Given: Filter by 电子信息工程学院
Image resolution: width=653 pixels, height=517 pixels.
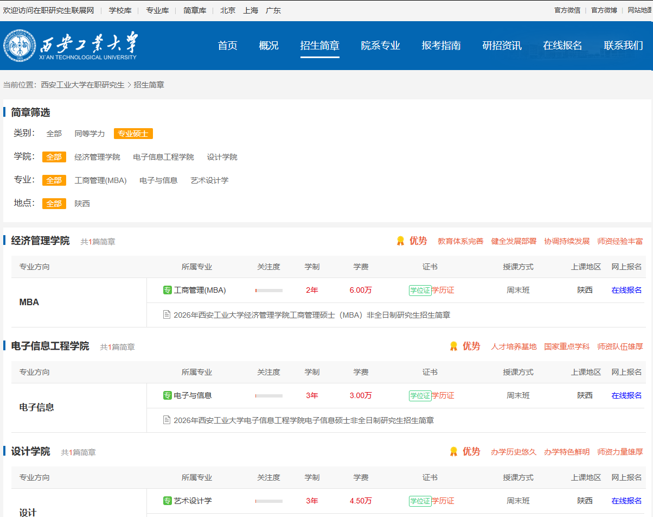Looking at the screenshot, I should tap(164, 157).
